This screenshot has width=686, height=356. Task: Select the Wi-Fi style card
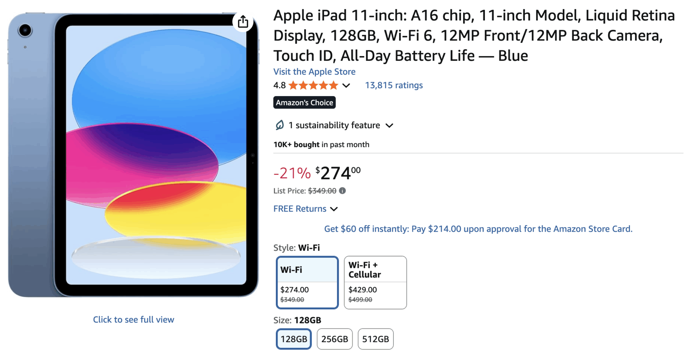307,282
